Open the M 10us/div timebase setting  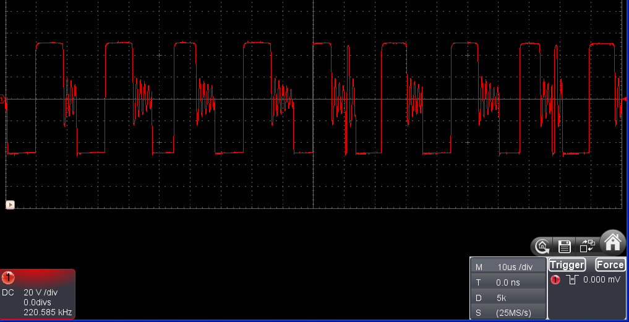pyautogui.click(x=508, y=267)
